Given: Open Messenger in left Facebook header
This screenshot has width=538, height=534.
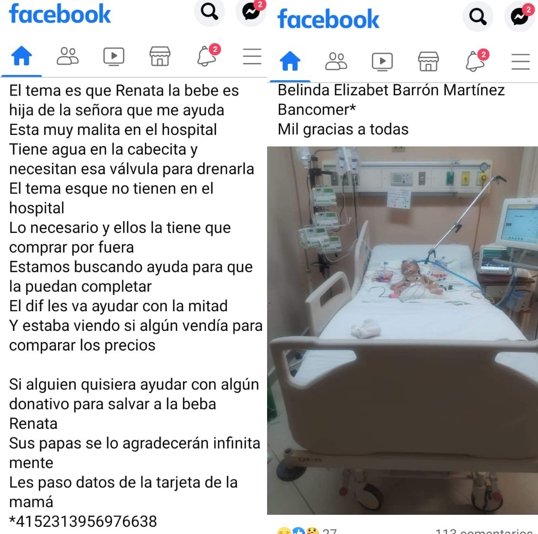Looking at the screenshot, I should (251, 12).
